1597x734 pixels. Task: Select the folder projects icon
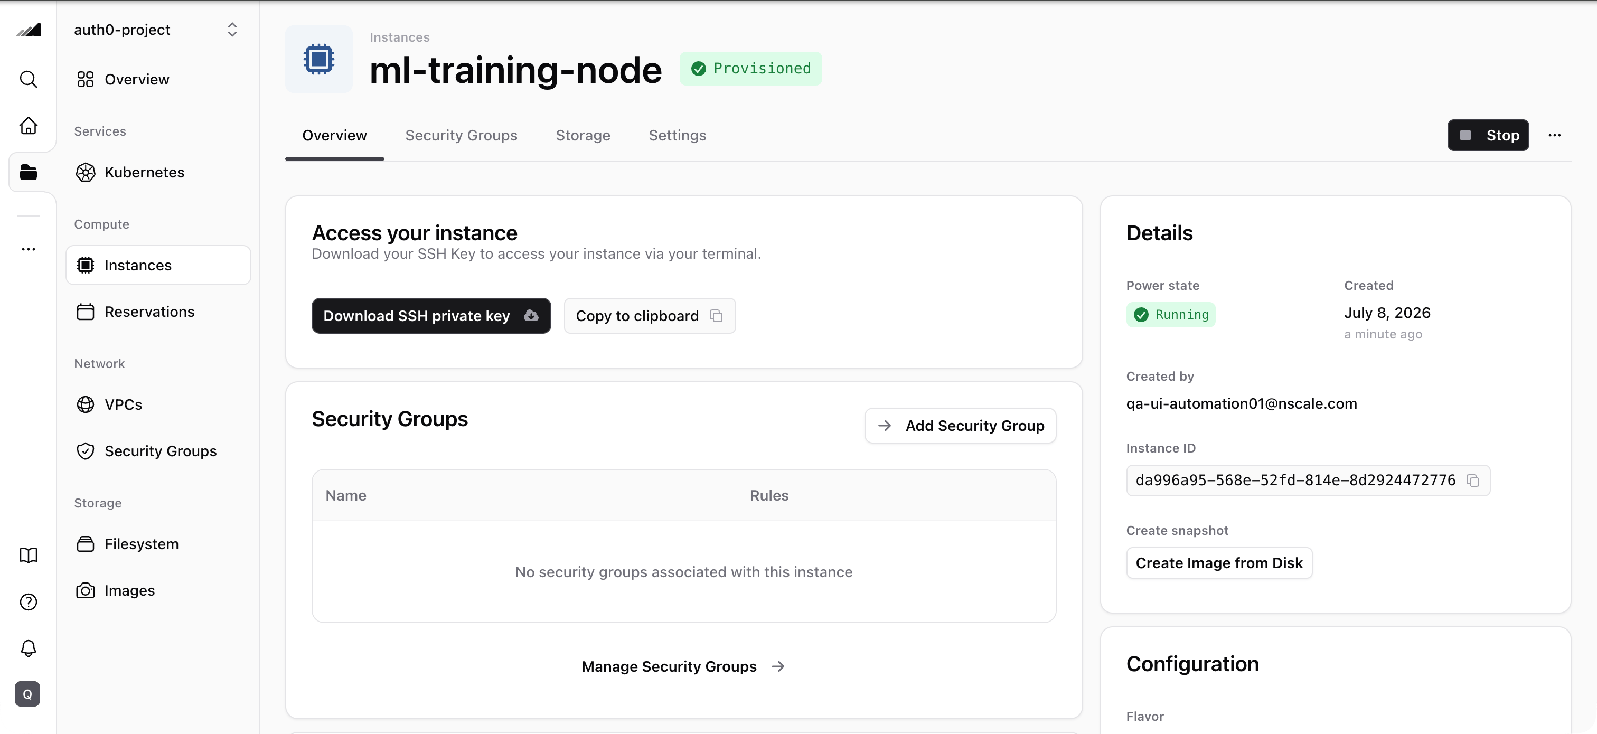[x=29, y=172]
